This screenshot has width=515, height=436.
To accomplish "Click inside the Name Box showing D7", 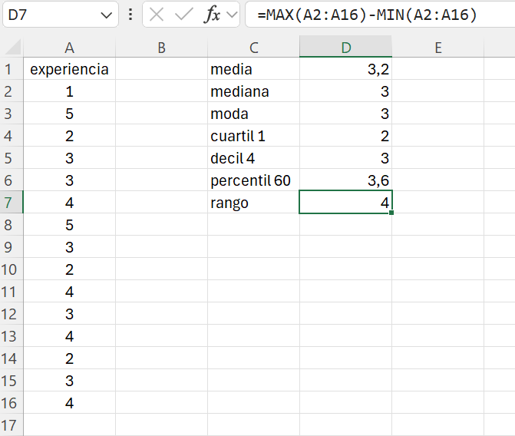I will (x=46, y=15).
